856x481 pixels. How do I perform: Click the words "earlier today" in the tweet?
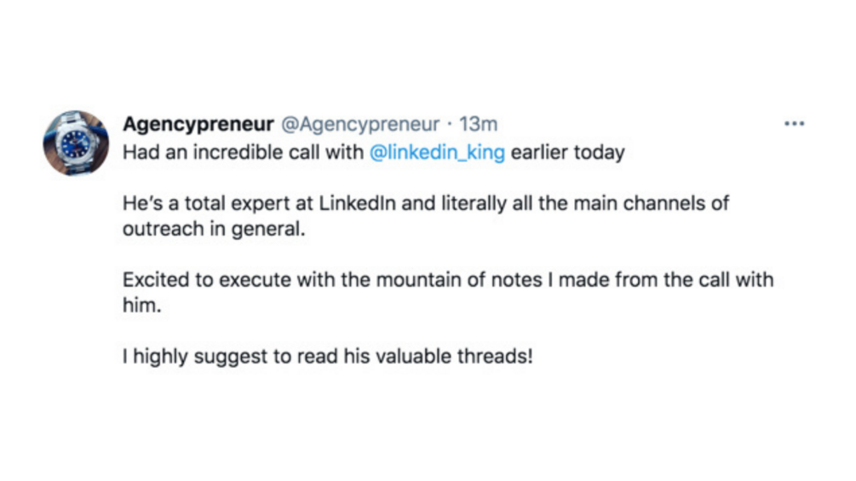coord(567,153)
